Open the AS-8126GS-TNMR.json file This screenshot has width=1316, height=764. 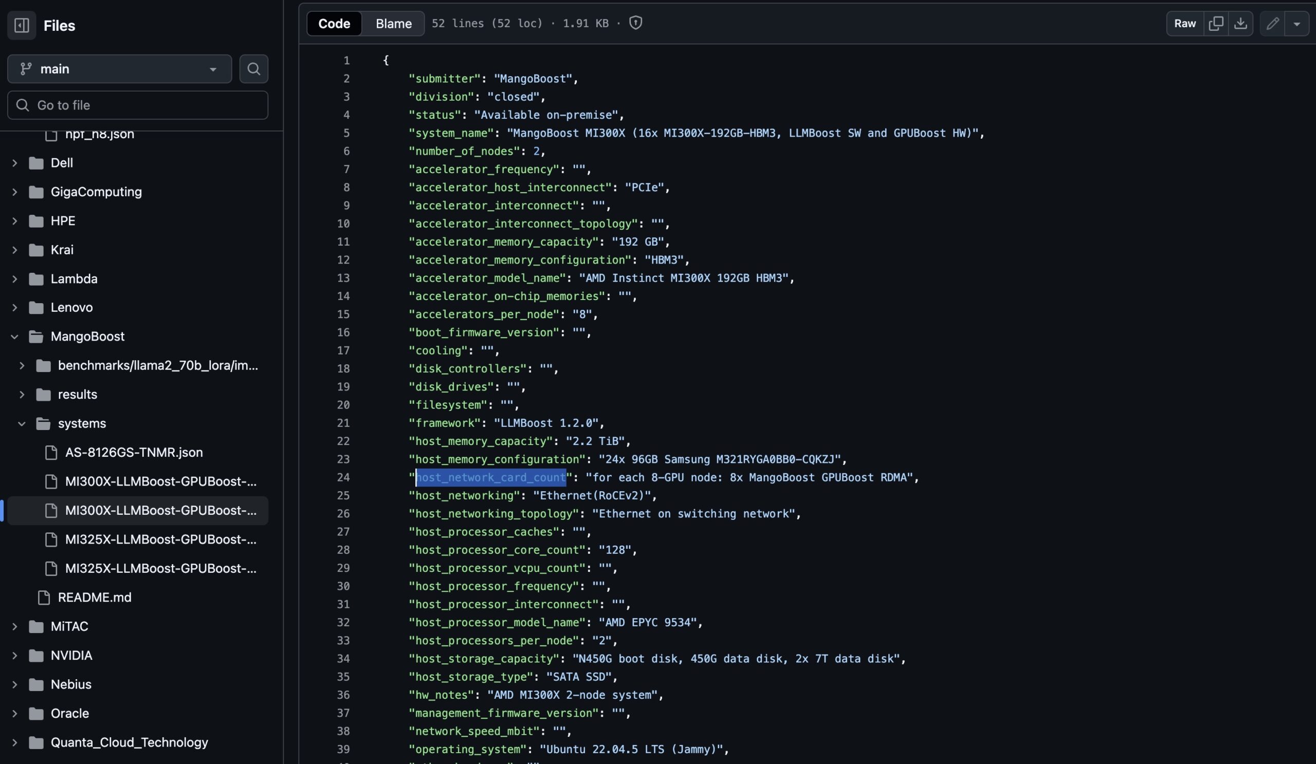pyautogui.click(x=134, y=453)
